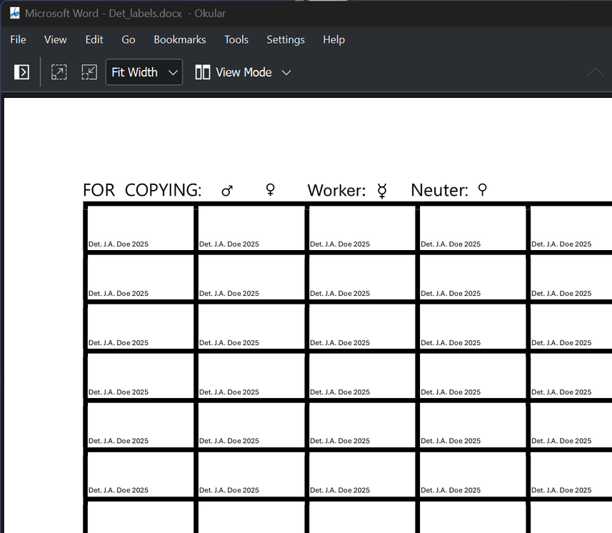The width and height of the screenshot is (612, 533).
Task: Expand the View Mode dropdown
Action: click(x=244, y=72)
